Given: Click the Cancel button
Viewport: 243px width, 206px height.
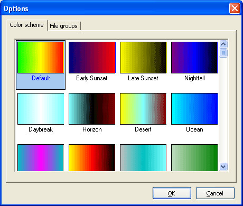Looking at the screenshot, I should (215, 193).
